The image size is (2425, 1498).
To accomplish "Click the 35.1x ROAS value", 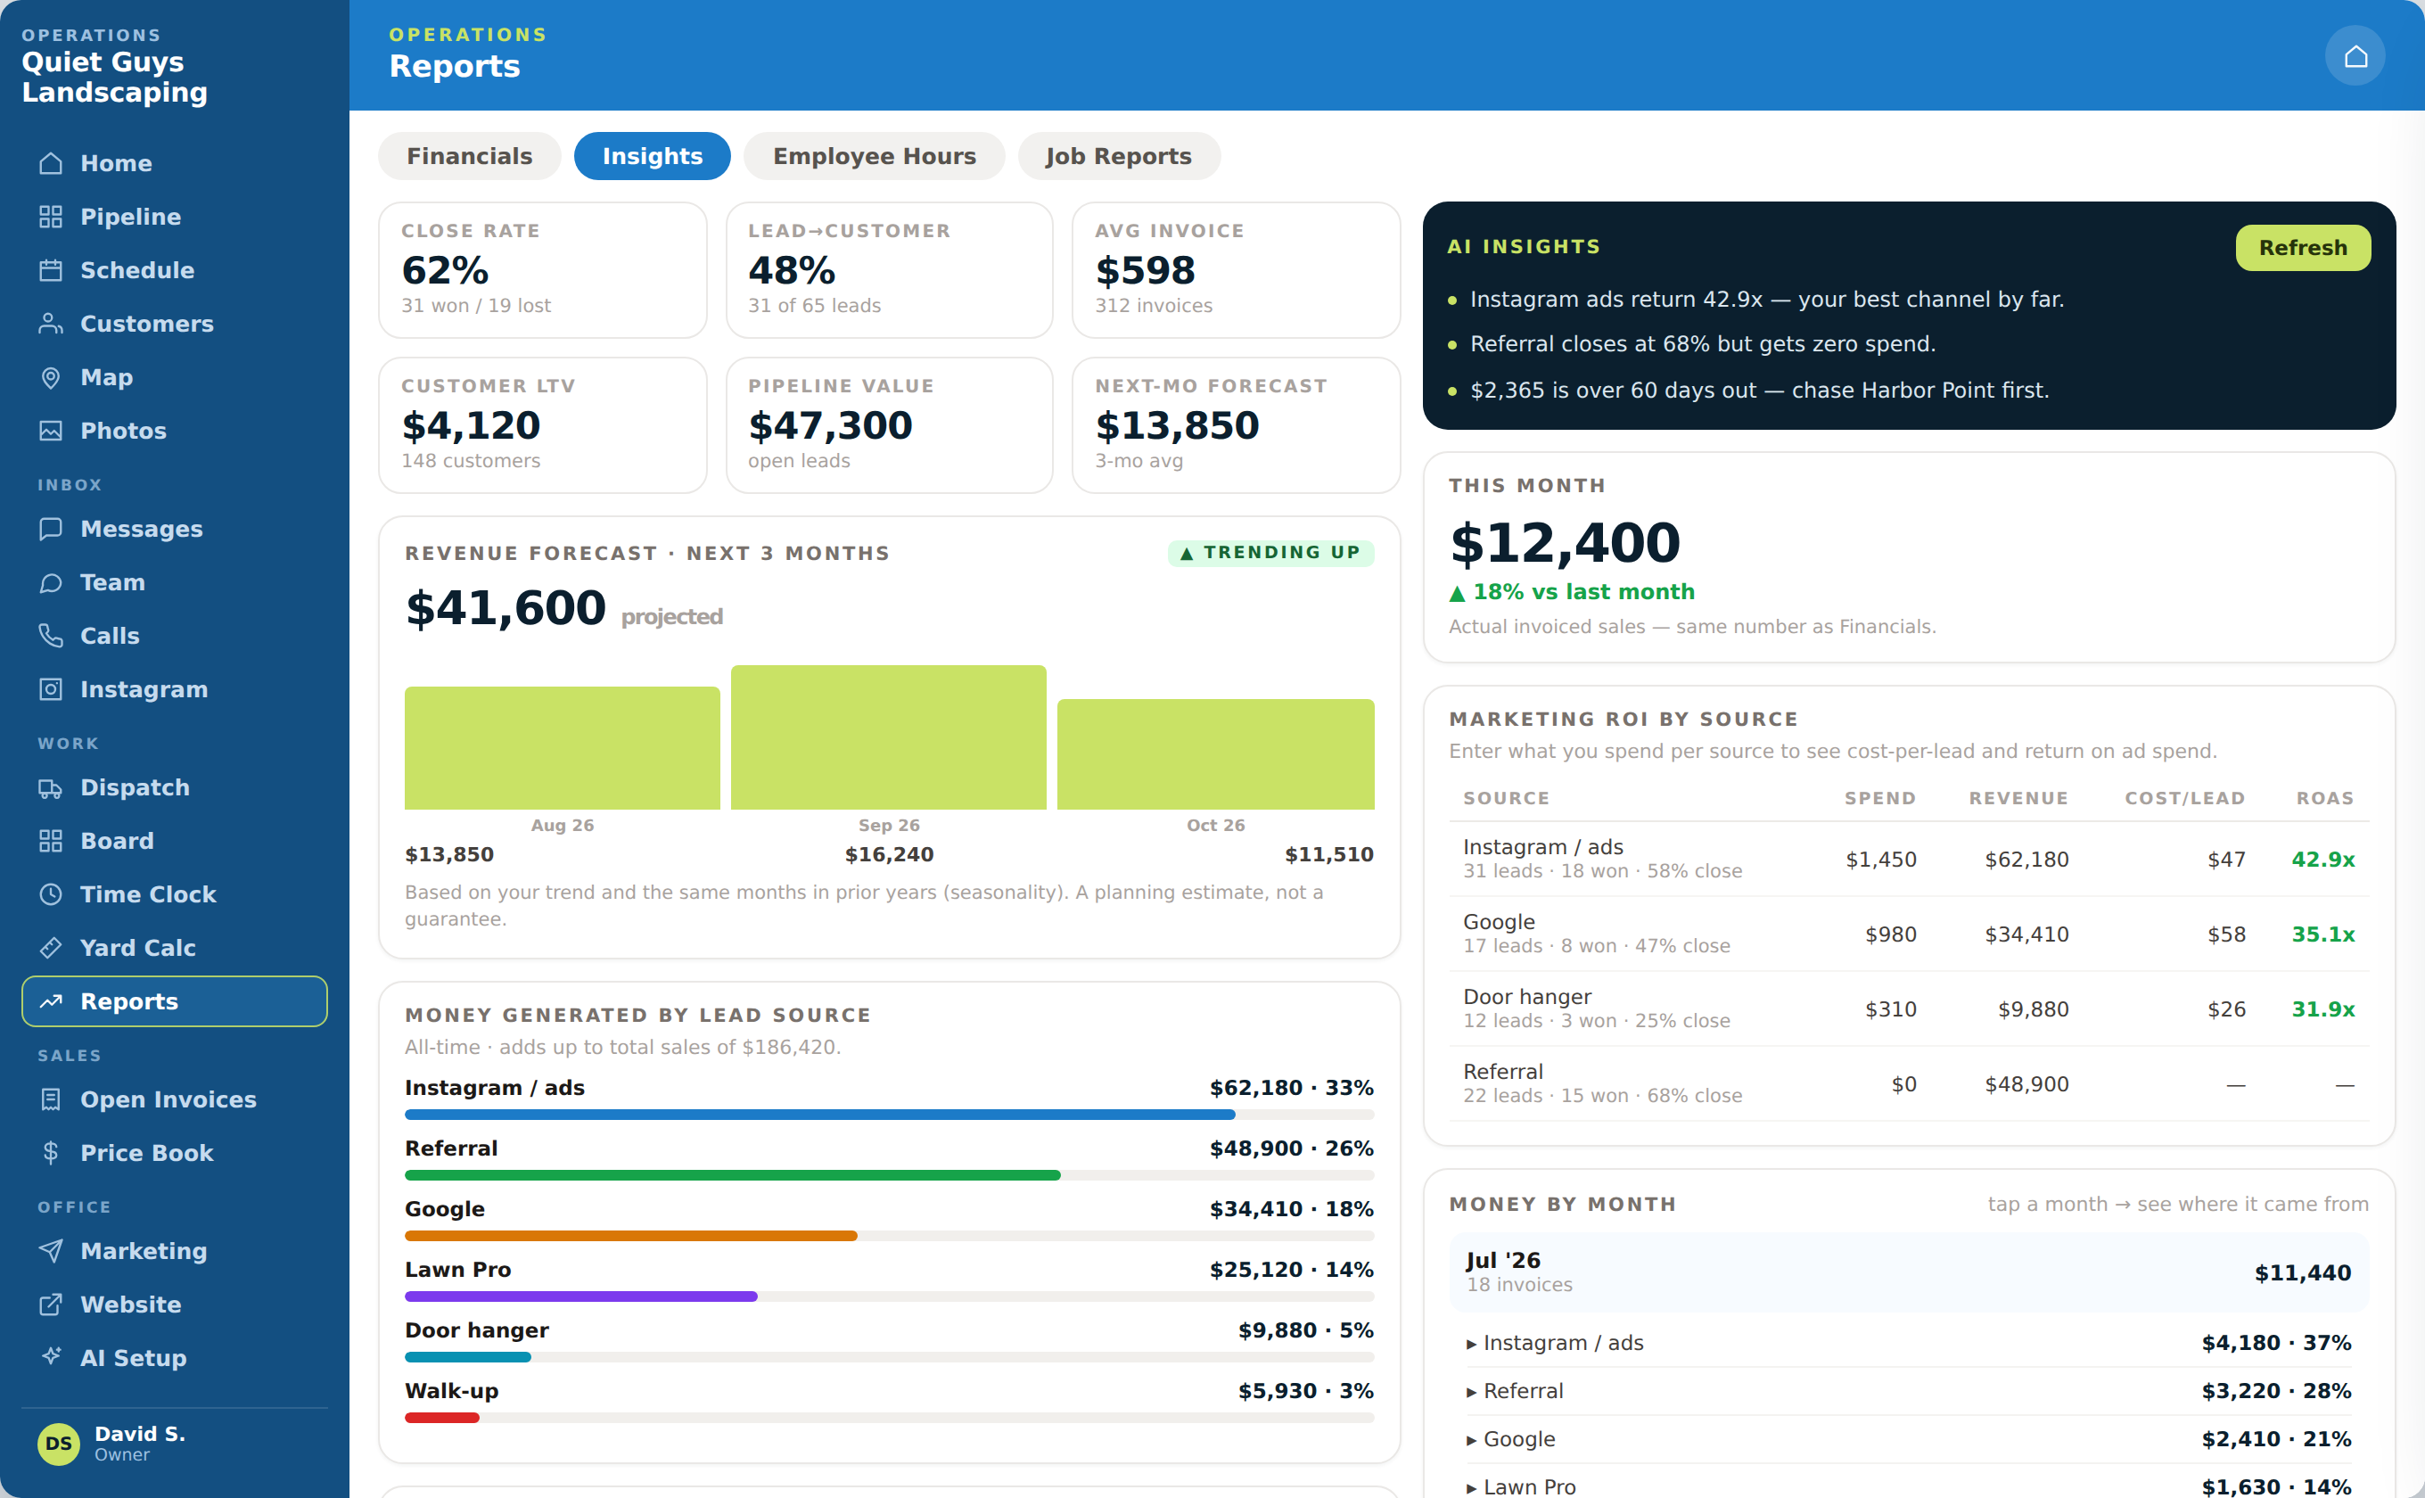I will coord(2323,934).
